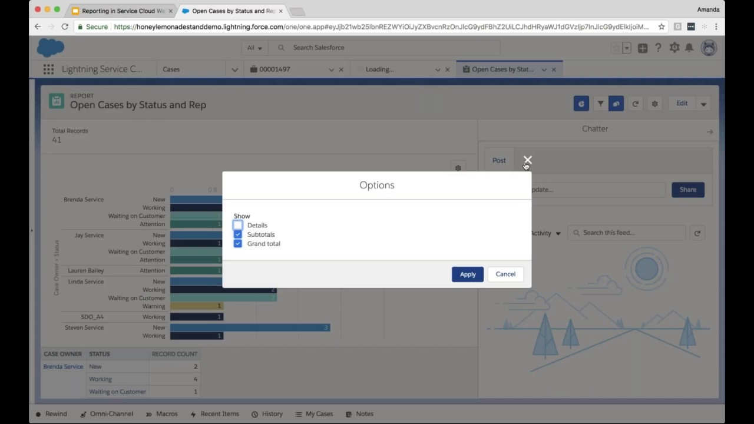Screen dimensions: 754x424
Task: Click the browser address bar URL
Action: [x=382, y=26]
